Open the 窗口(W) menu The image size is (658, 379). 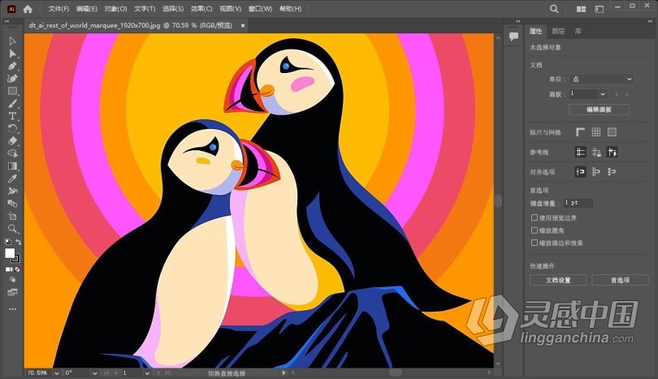[x=260, y=9]
